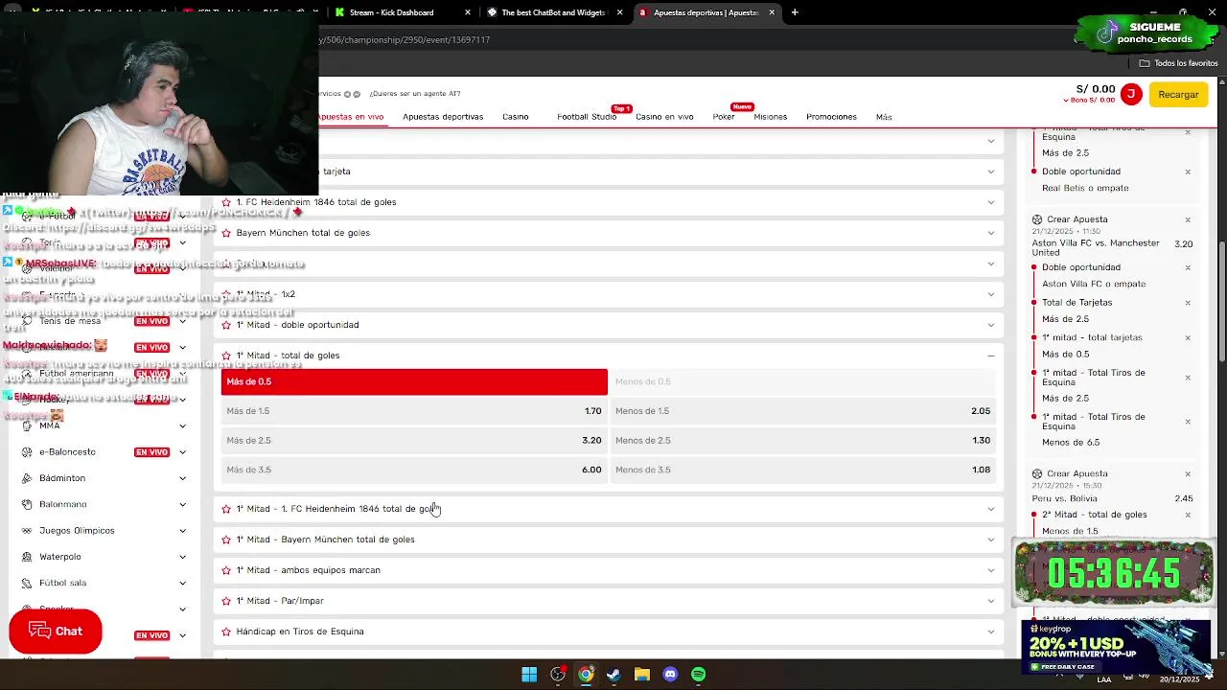Expand the '1ª Mitad - 1x2' chevron
The image size is (1227, 690).
click(991, 294)
